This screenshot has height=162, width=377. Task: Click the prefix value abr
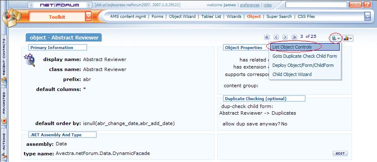(x=87, y=79)
